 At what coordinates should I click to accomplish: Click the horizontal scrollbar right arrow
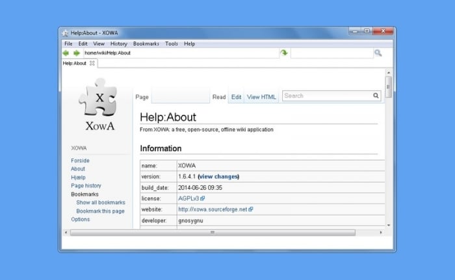pos(381,233)
